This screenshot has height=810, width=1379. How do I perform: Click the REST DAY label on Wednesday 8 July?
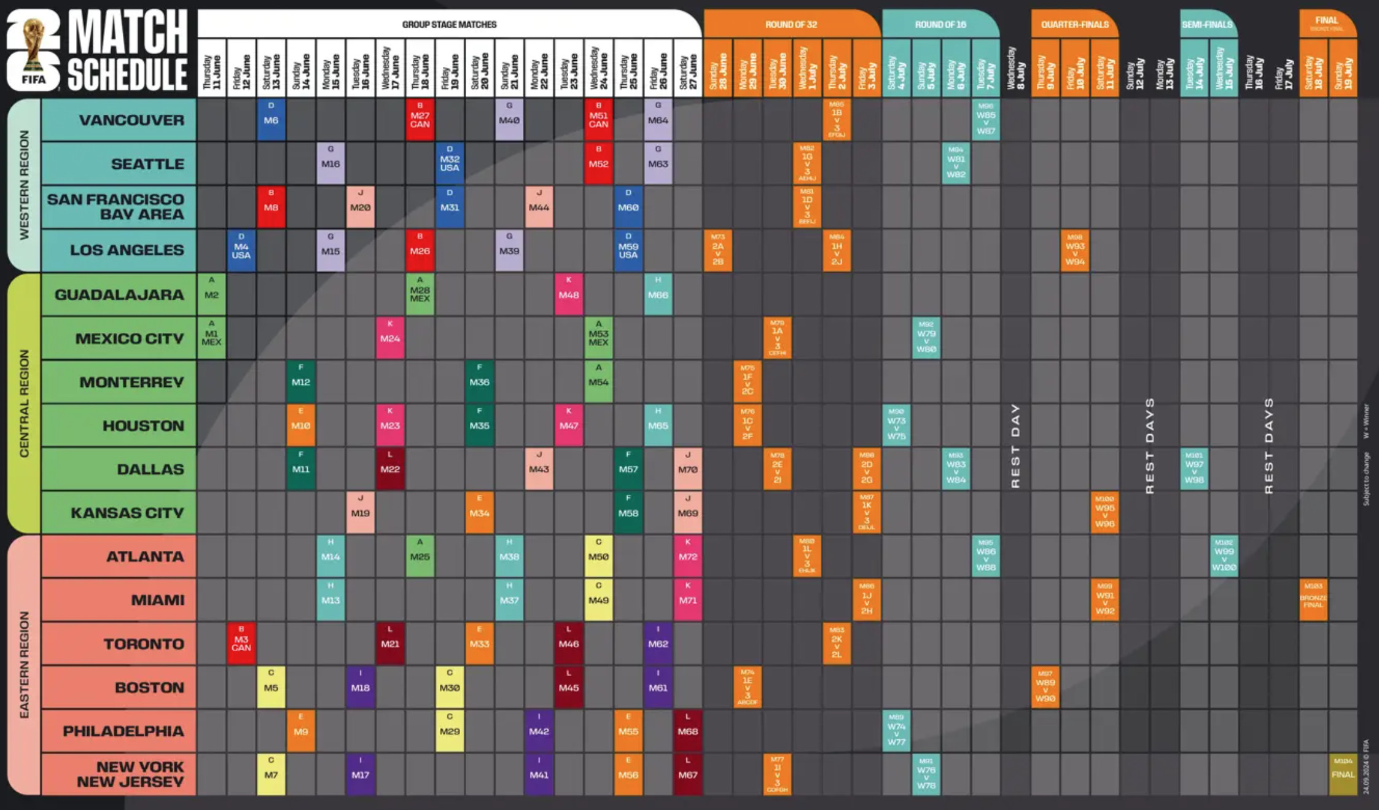coord(1015,445)
